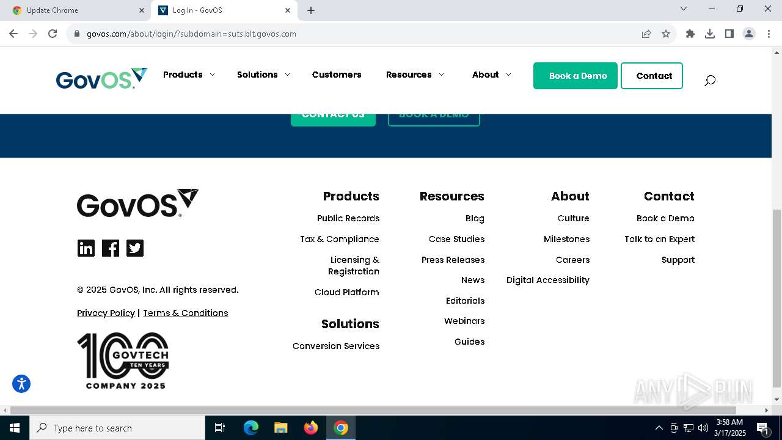The image size is (782, 440).
Task: Open the News footer link
Action: (x=473, y=280)
